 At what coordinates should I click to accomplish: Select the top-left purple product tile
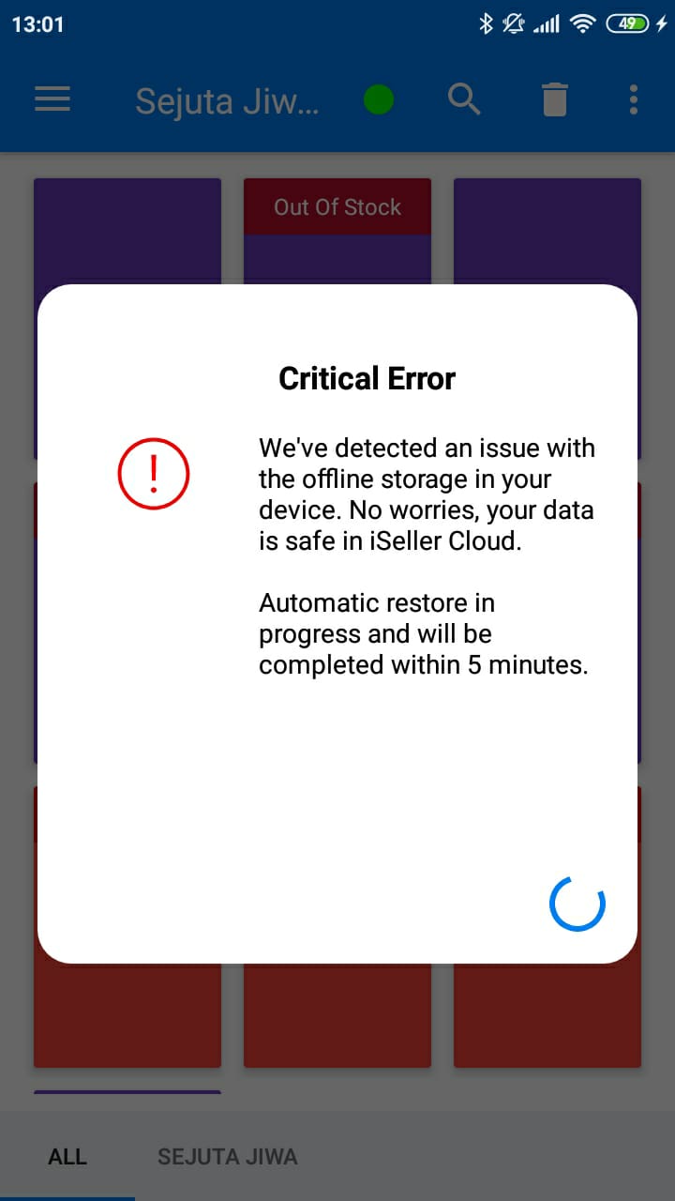tap(127, 232)
